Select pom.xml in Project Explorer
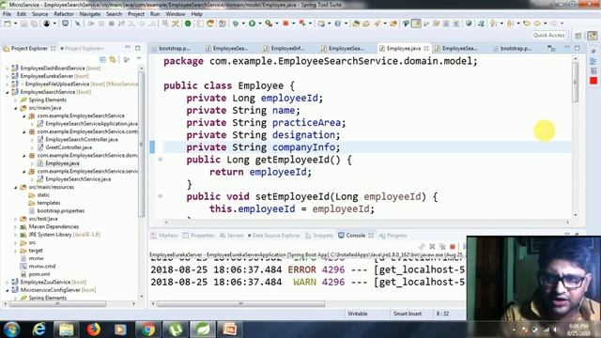This screenshot has height=338, width=601. click(35, 274)
